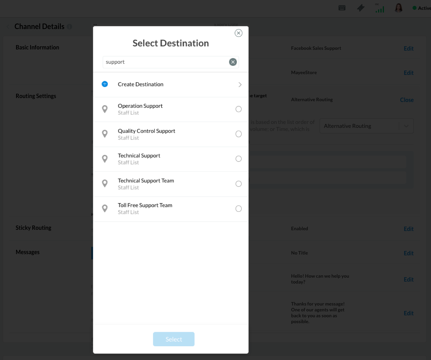Edit the No Title message setting
Image resolution: width=431 pixels, height=360 pixels.
(x=409, y=253)
